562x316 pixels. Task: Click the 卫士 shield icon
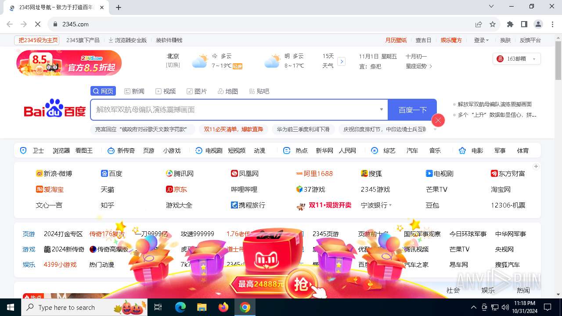(x=24, y=151)
